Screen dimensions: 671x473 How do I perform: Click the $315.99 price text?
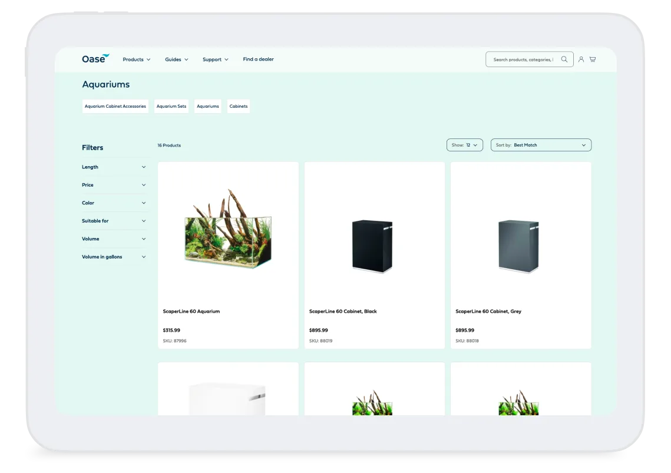[x=171, y=330]
